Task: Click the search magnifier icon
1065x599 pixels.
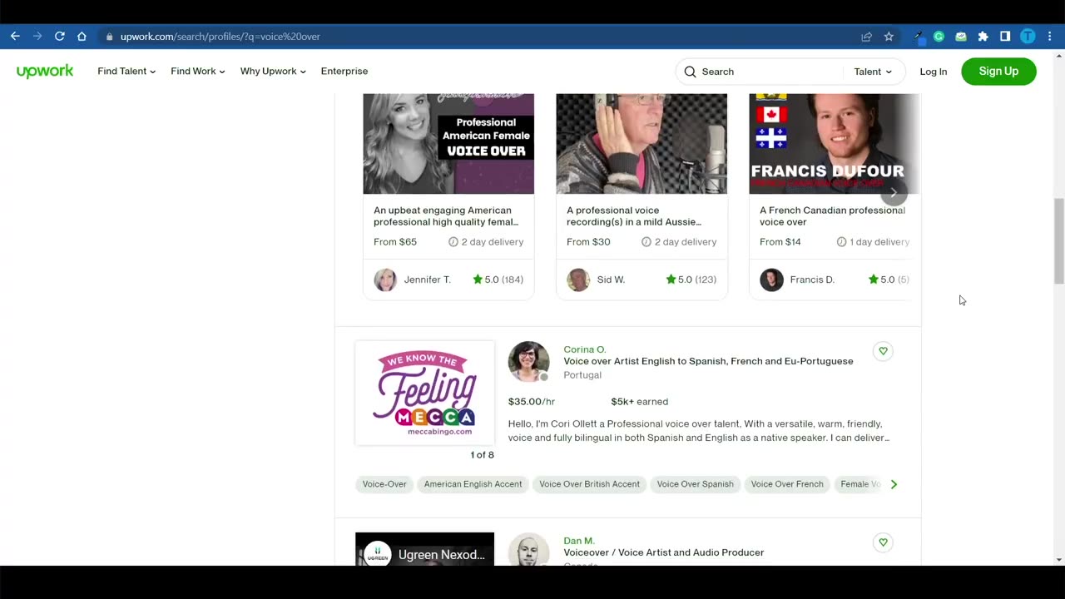Action: pyautogui.click(x=690, y=72)
